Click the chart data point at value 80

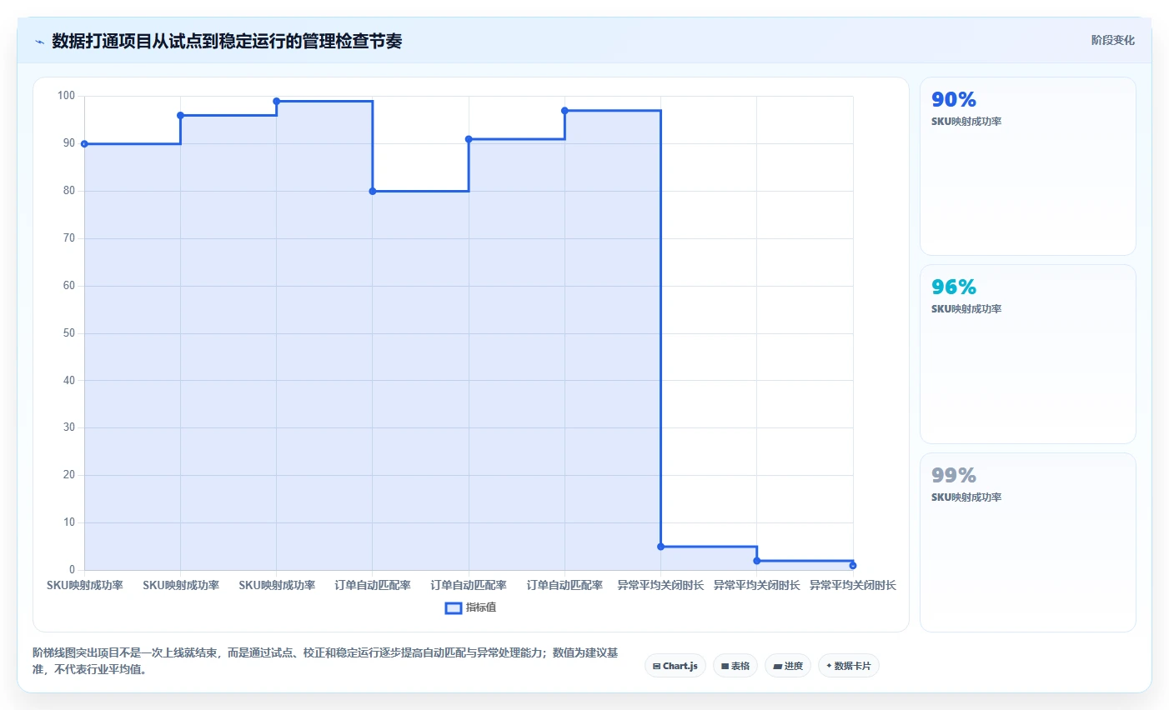(x=373, y=192)
